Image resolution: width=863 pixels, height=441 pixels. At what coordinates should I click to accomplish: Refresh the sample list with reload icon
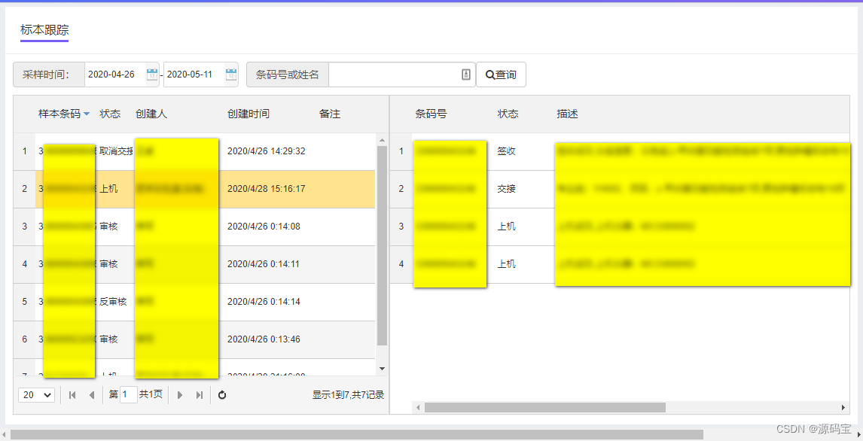[x=221, y=394]
